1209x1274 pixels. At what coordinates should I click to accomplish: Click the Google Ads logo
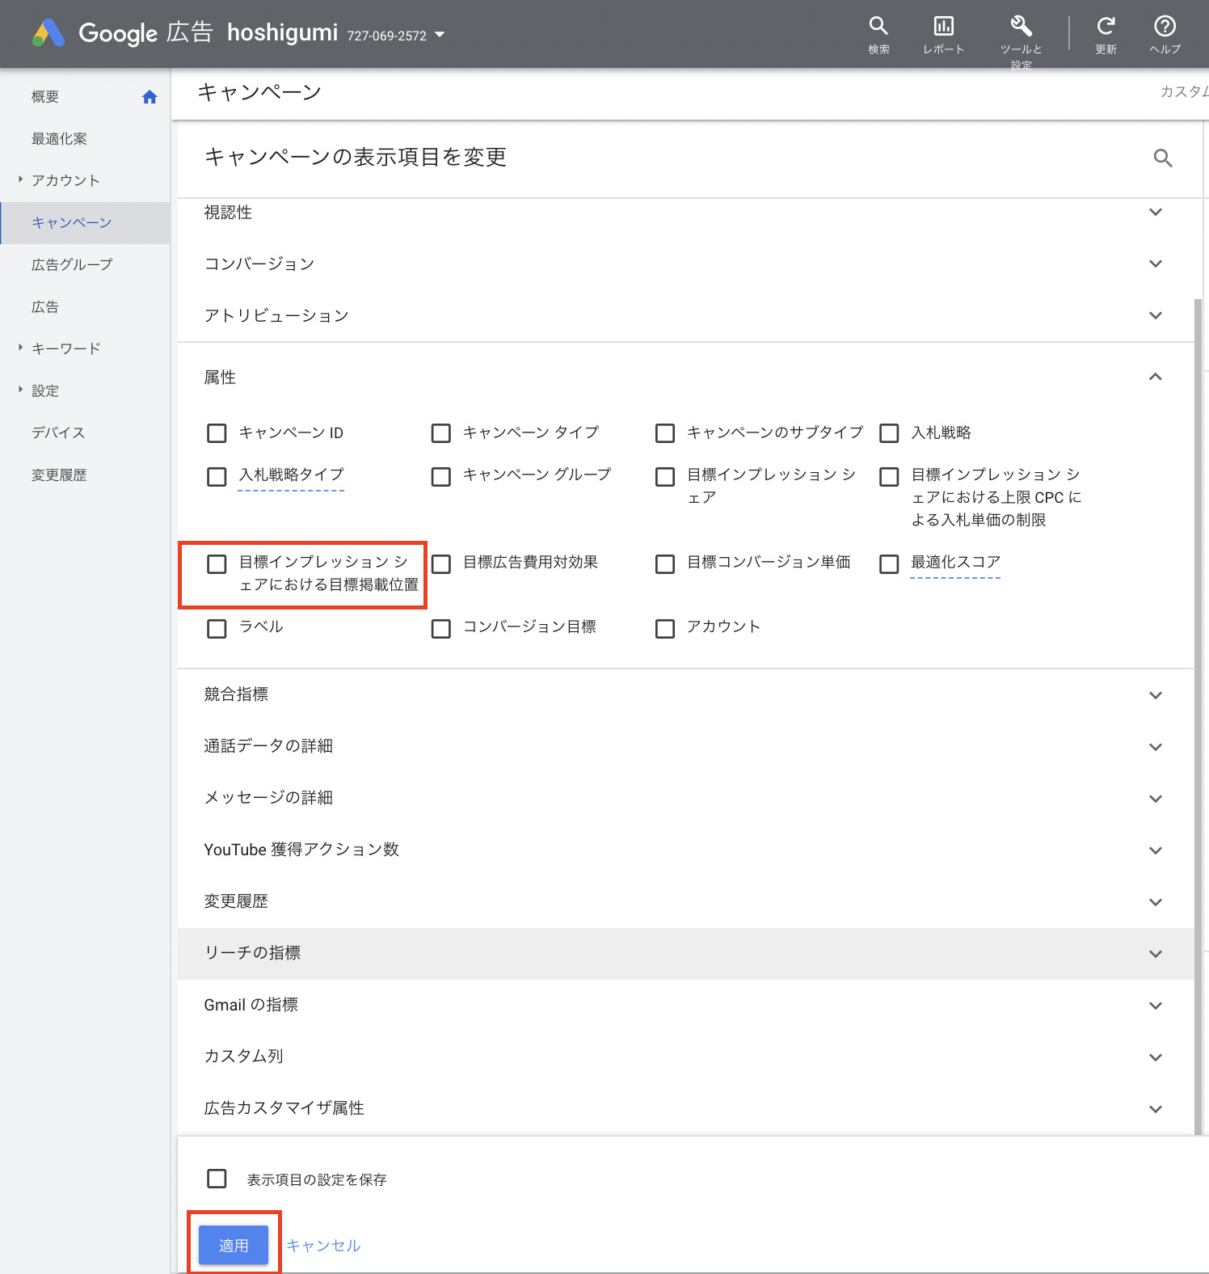48,33
